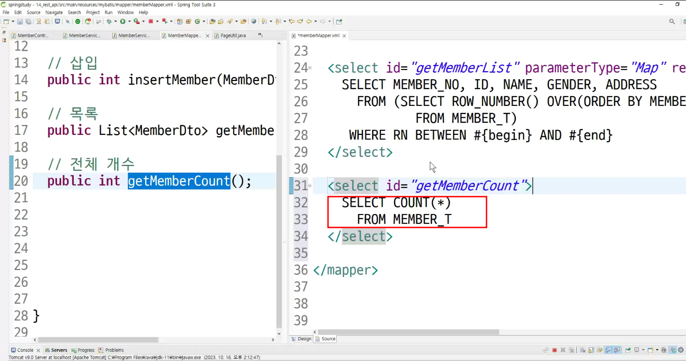Click the green Debug bug icon

click(x=109, y=21)
